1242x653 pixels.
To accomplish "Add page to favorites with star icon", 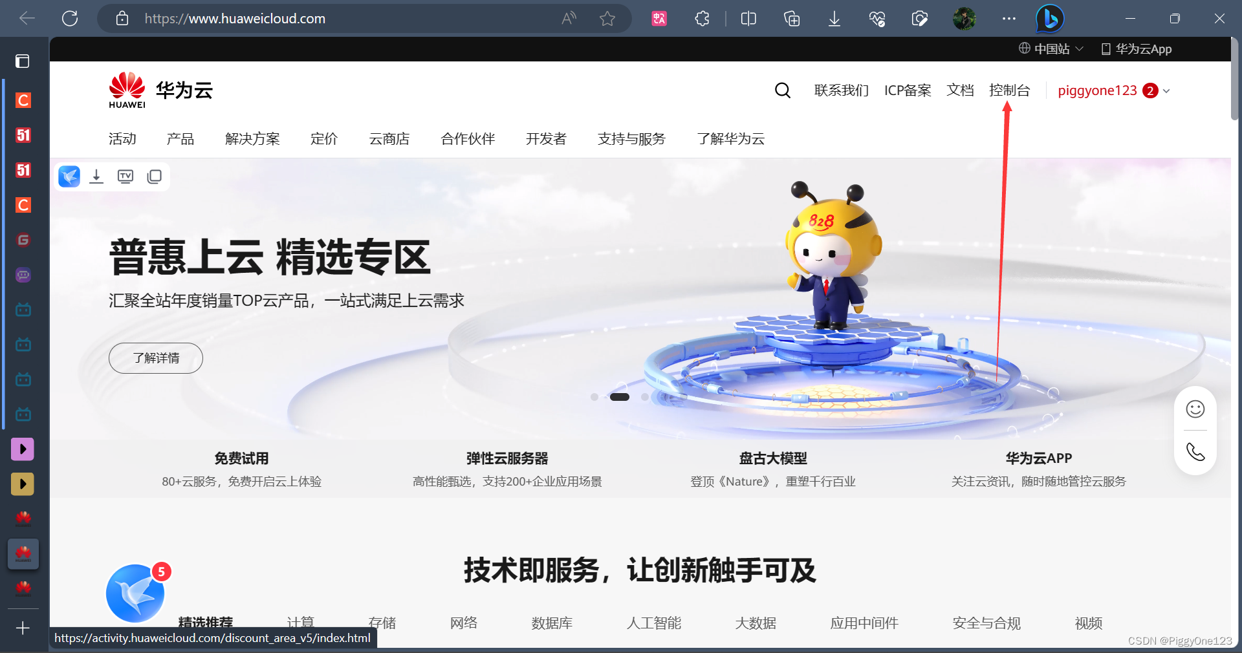I will tap(607, 18).
